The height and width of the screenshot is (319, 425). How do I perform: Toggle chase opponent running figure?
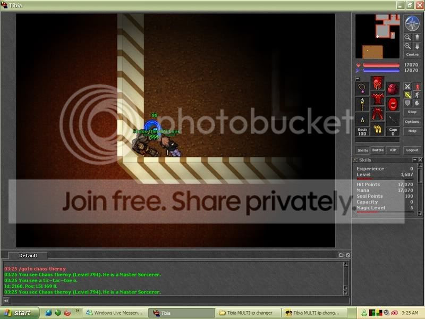(417, 95)
